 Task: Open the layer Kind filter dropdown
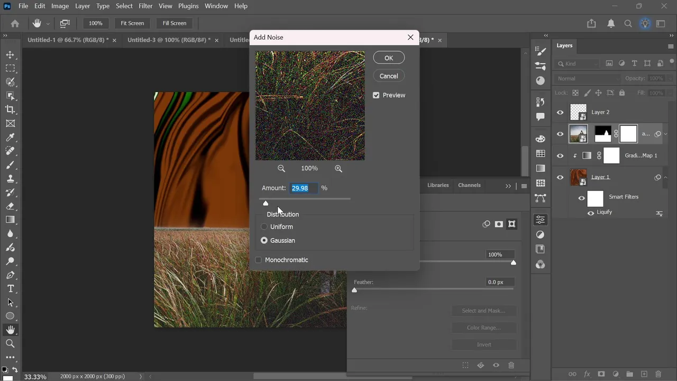pyautogui.click(x=578, y=63)
